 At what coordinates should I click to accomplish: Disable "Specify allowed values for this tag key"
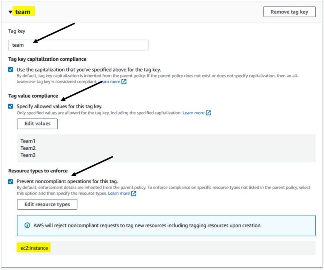coord(11,106)
